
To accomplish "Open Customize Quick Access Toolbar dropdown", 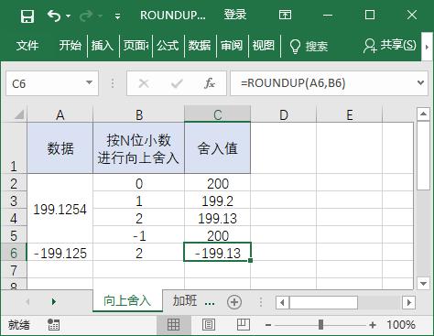I will tap(117, 16).
